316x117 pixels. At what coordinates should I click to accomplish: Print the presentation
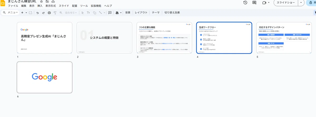click(x=49, y=13)
